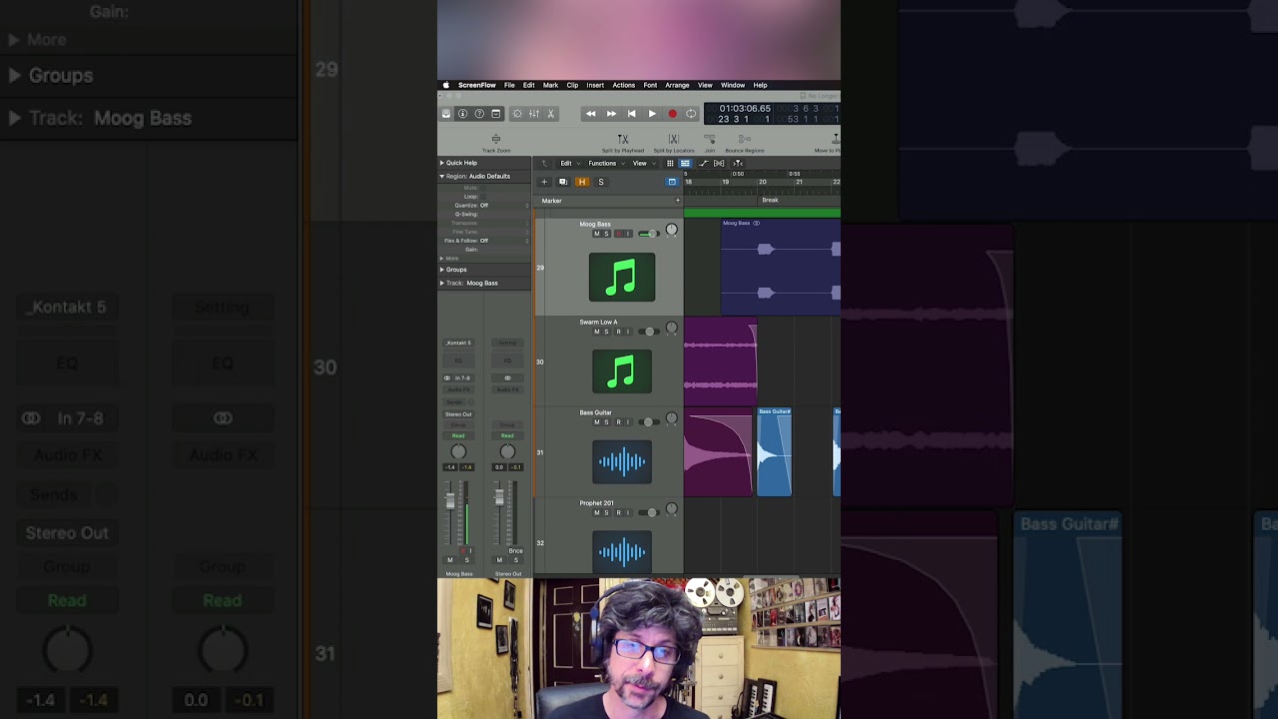
Task: Click the Rewind transport button
Action: coord(591,114)
